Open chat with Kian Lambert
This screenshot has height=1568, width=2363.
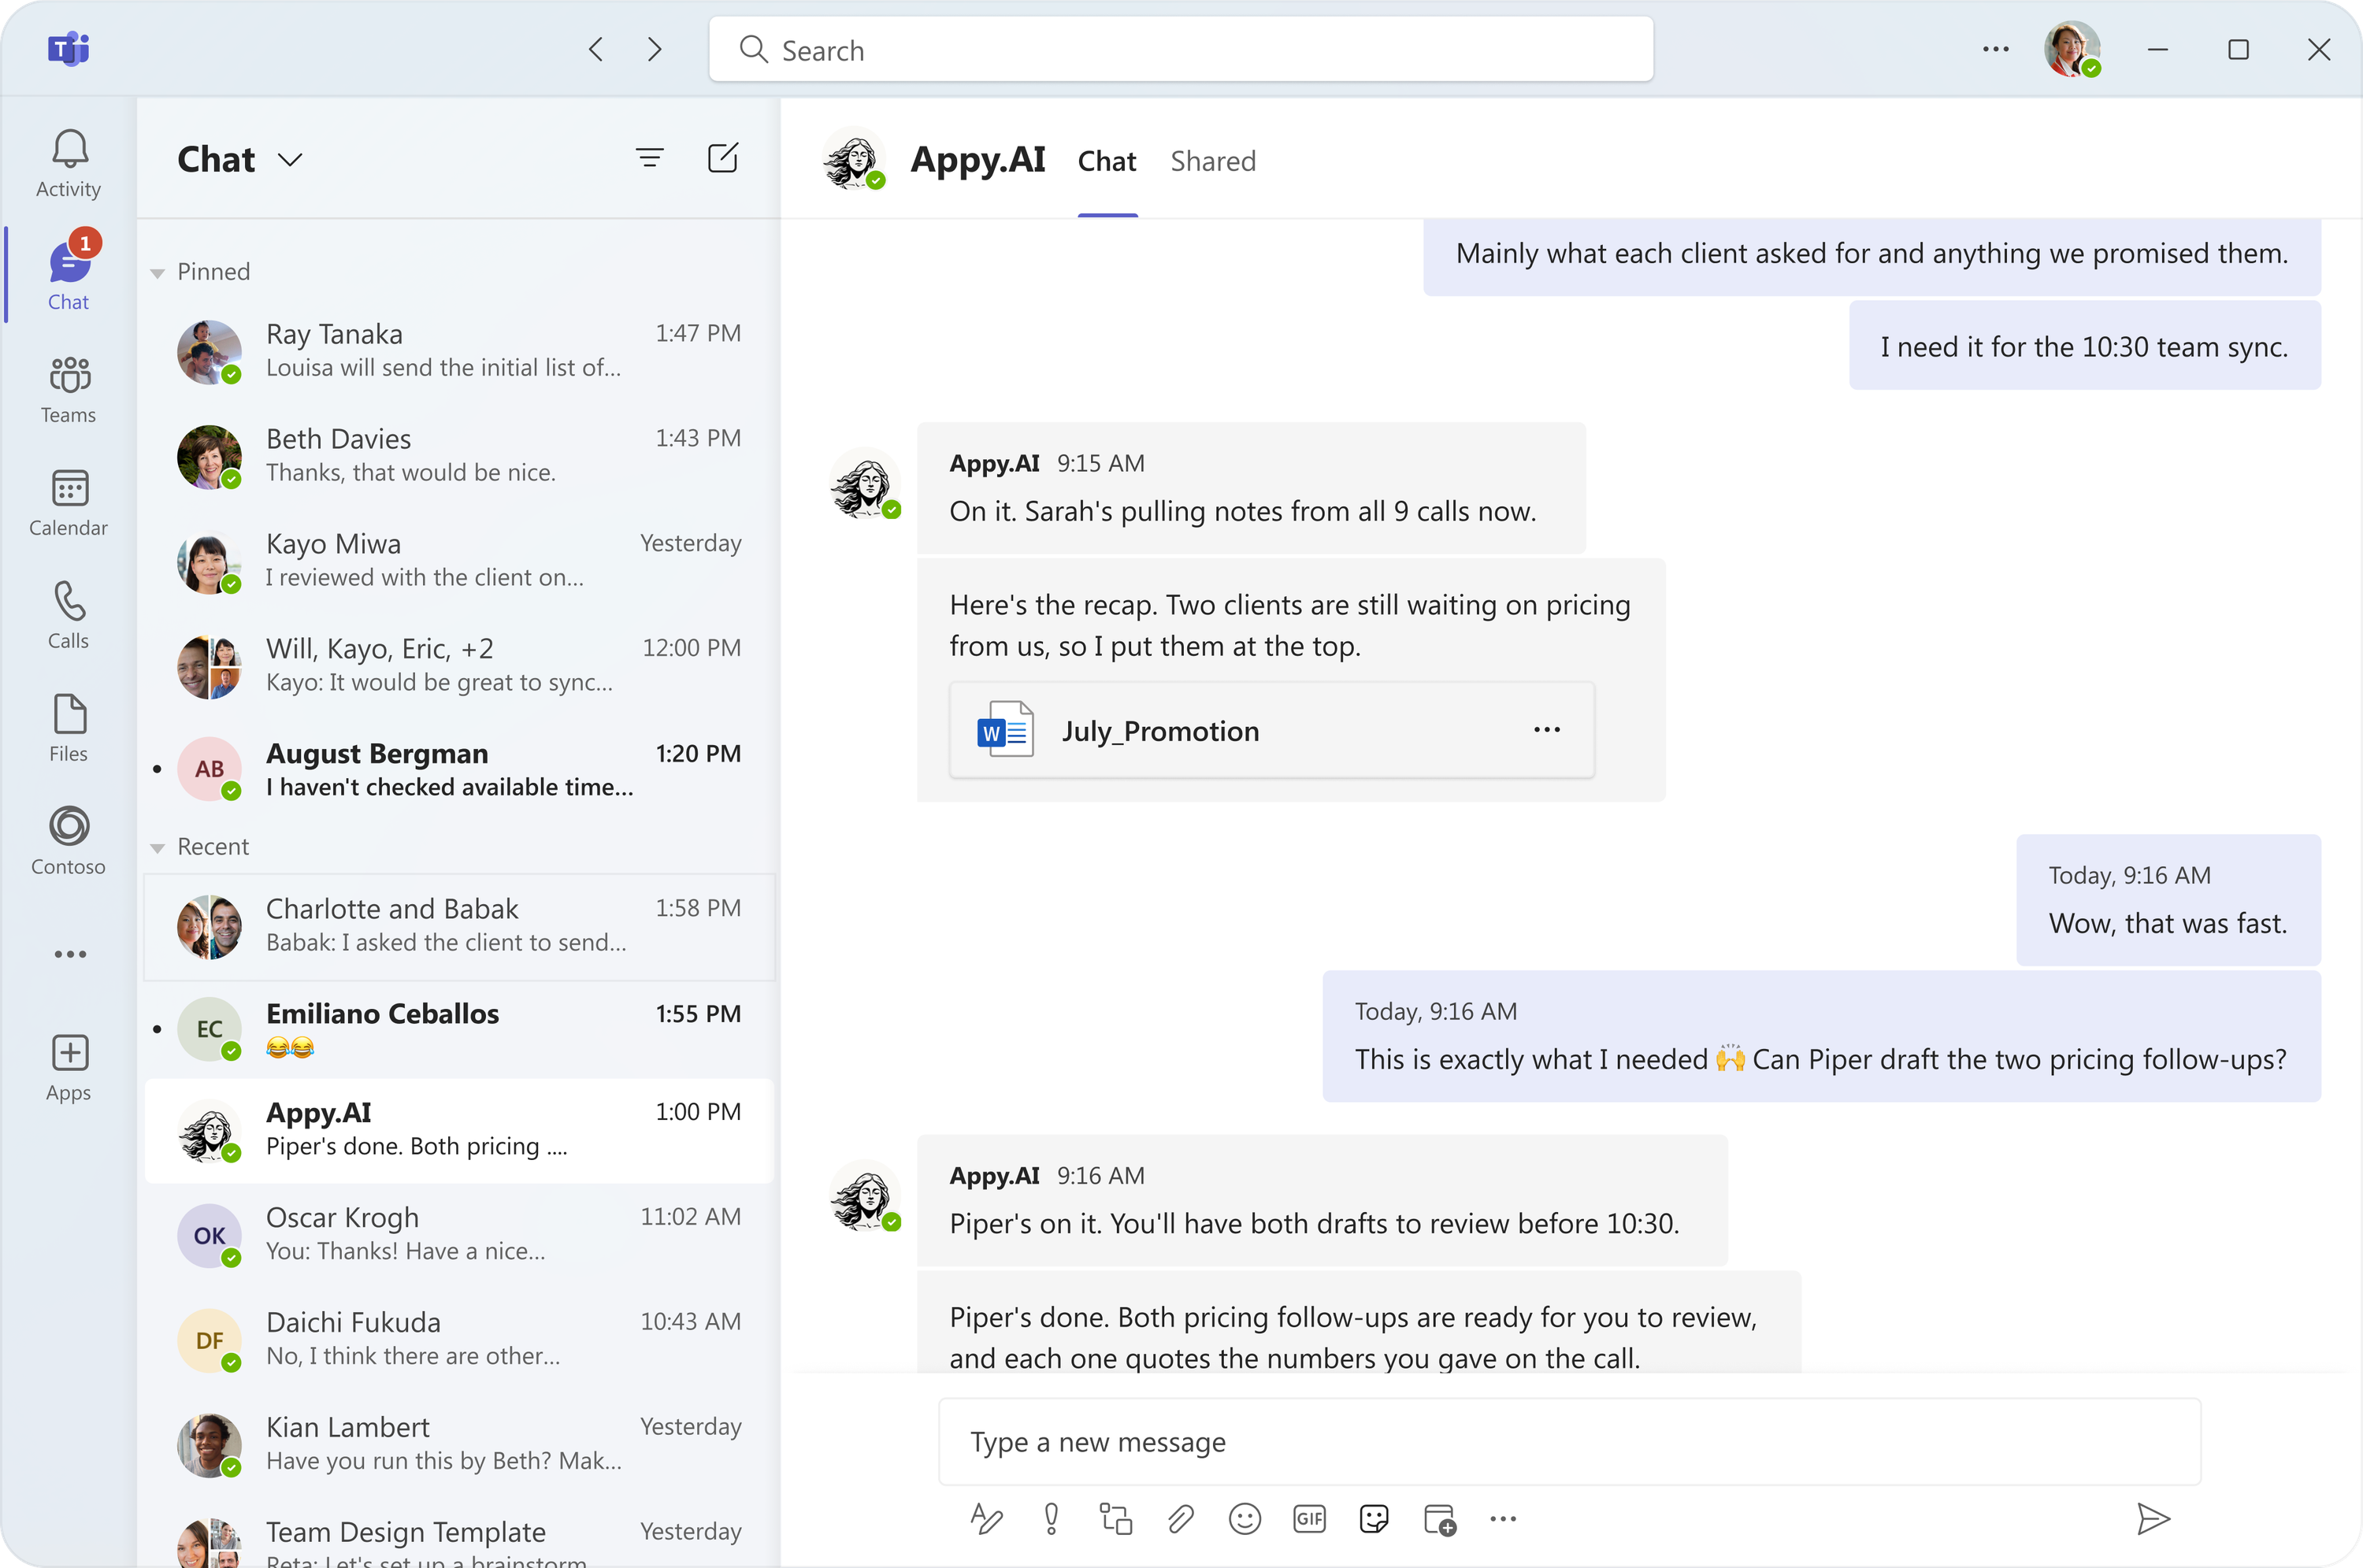point(459,1445)
